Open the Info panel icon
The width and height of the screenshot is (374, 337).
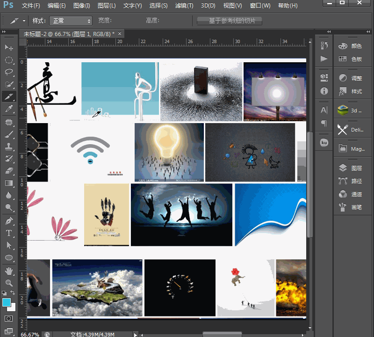point(324,91)
